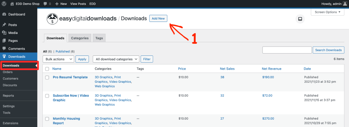Image resolution: width=349 pixels, height=127 pixels.
Task: Click net sales value 38
Action: point(222,77)
